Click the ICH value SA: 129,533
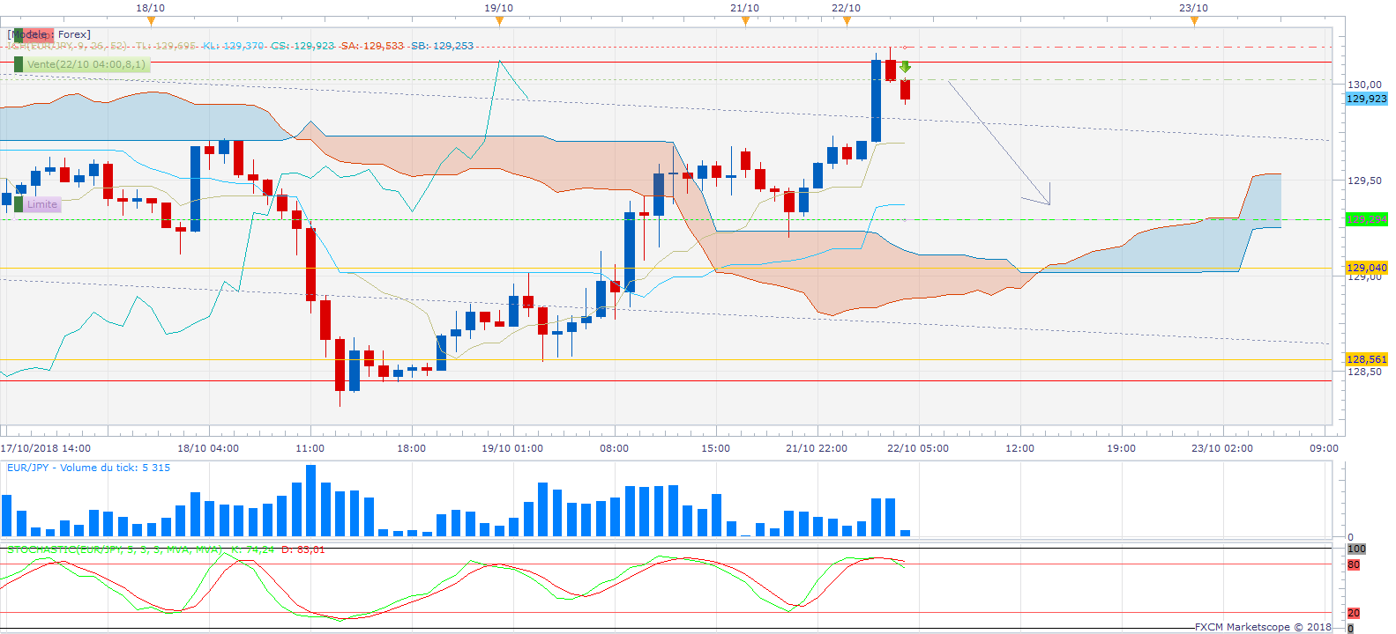1396x634 pixels. (x=372, y=46)
